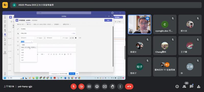Open the end time dropdown 11:00

[65, 38]
